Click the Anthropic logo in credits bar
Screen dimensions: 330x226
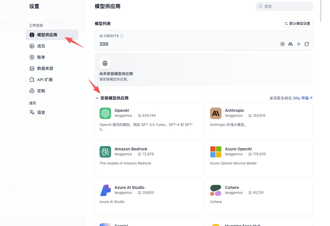point(290,44)
